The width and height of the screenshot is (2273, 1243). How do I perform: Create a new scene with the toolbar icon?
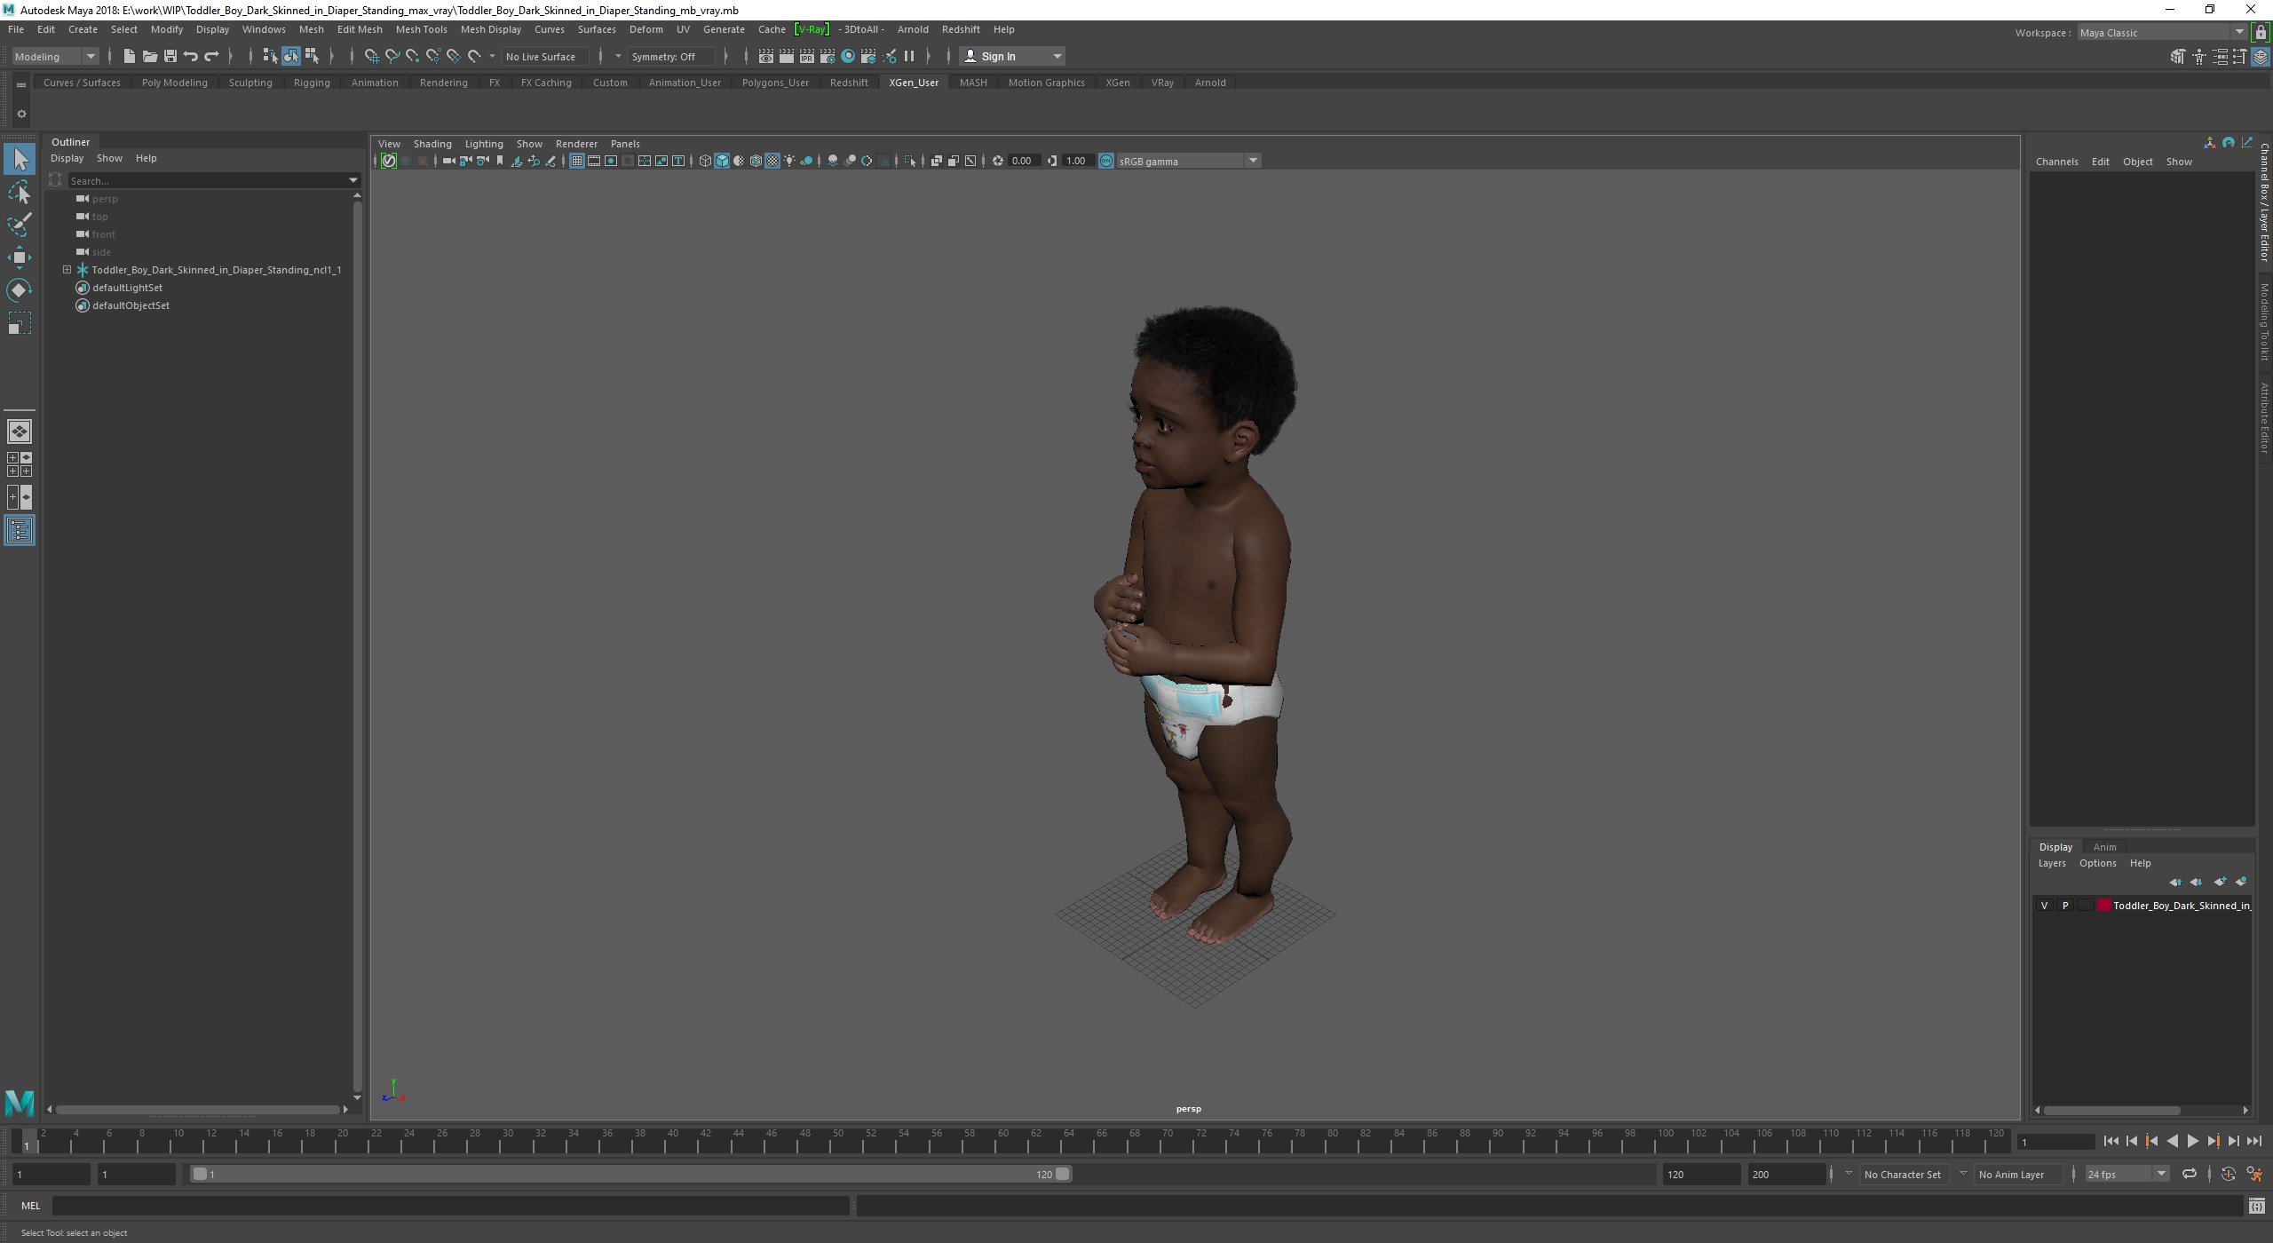click(129, 56)
